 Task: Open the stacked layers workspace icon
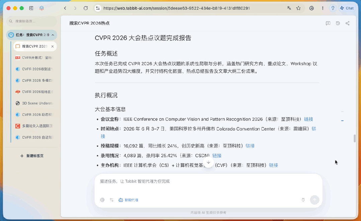(x=42, y=8)
